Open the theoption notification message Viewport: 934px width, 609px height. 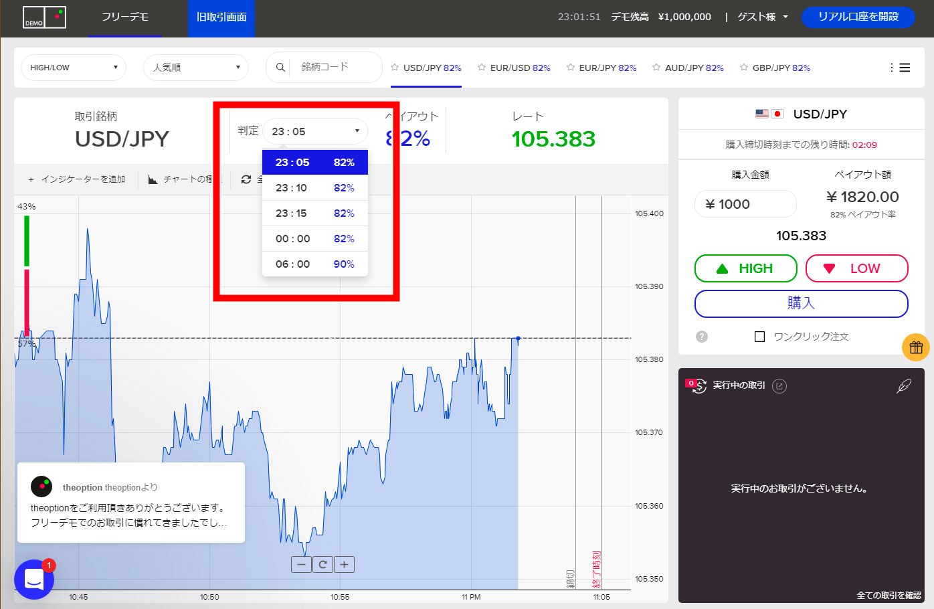point(131,503)
